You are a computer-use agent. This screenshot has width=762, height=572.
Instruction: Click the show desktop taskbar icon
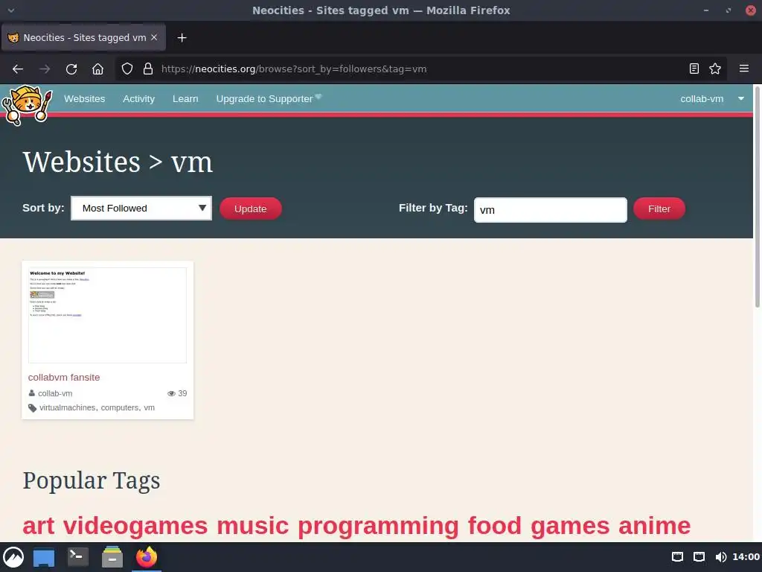pyautogui.click(x=44, y=557)
